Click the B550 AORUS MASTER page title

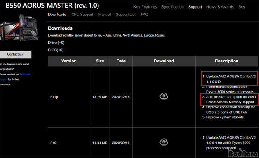52,6
